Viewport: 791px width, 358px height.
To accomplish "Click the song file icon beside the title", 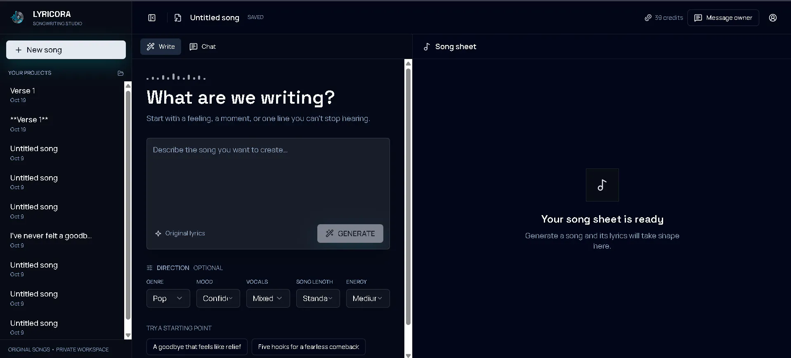I will point(178,18).
